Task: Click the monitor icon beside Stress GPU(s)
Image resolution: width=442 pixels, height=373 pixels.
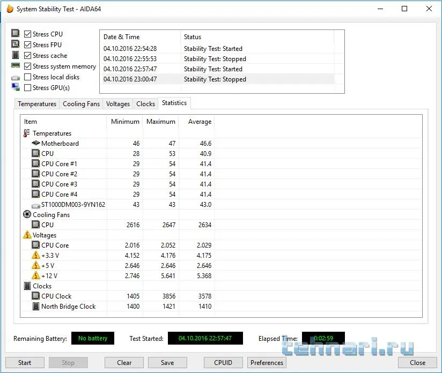Action: [16, 87]
